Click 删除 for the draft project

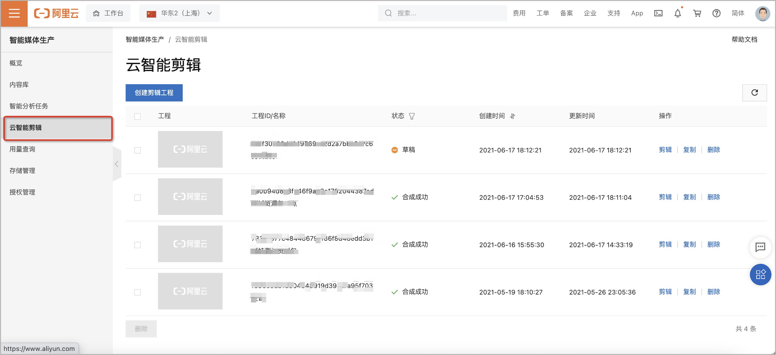pos(714,150)
